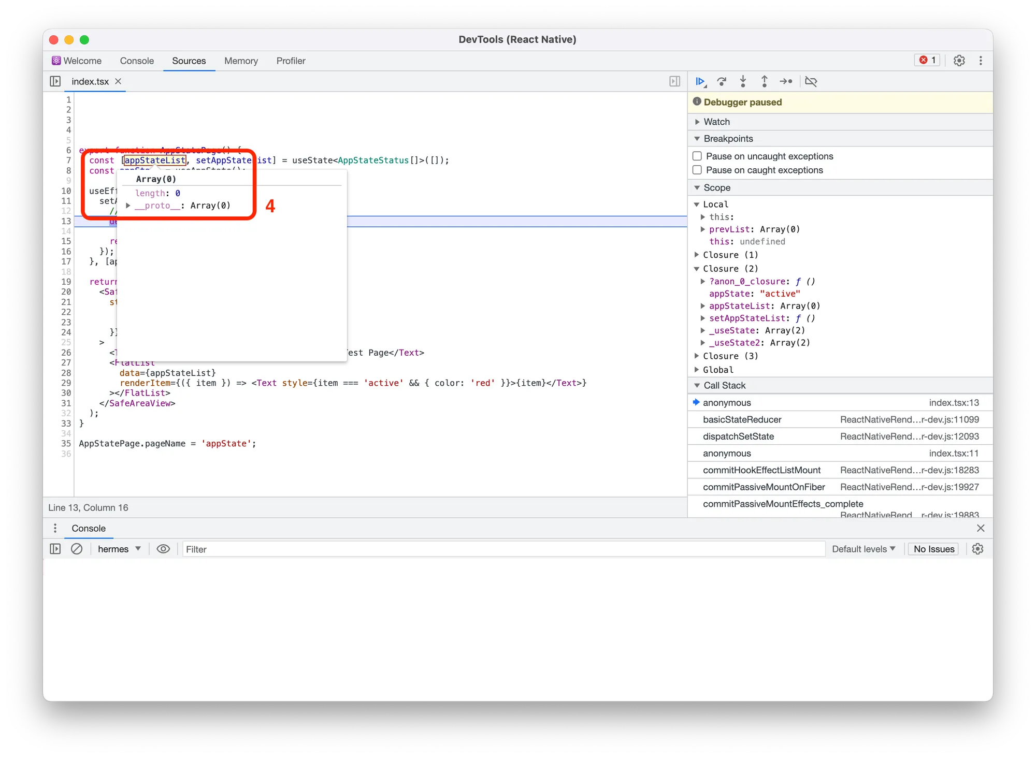Deactivate breakpoints icon
Image resolution: width=1036 pixels, height=758 pixels.
tap(811, 81)
